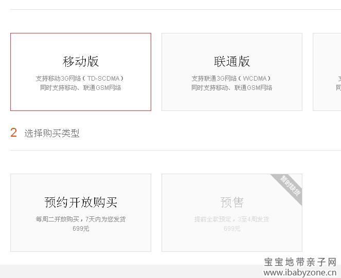Click the 选择购买类型 step heading
This screenshot has height=278, width=341.
[x=52, y=133]
